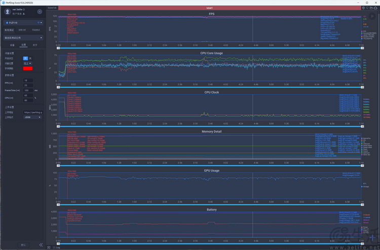Open the select test app dropdown
This screenshot has width=380, height=250.
[x=23, y=38]
